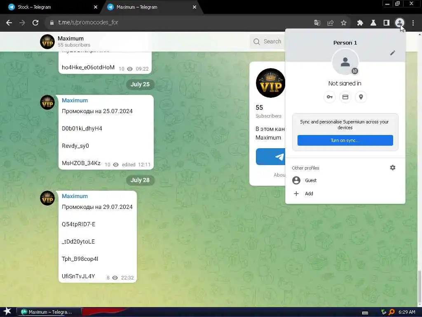This screenshot has height=317, width=422.
Task: Click the promo code Q54tpRID7-E
Action: click(x=78, y=224)
